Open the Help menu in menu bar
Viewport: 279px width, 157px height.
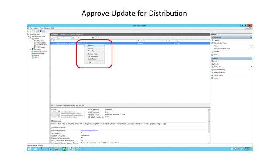pos(53,28)
